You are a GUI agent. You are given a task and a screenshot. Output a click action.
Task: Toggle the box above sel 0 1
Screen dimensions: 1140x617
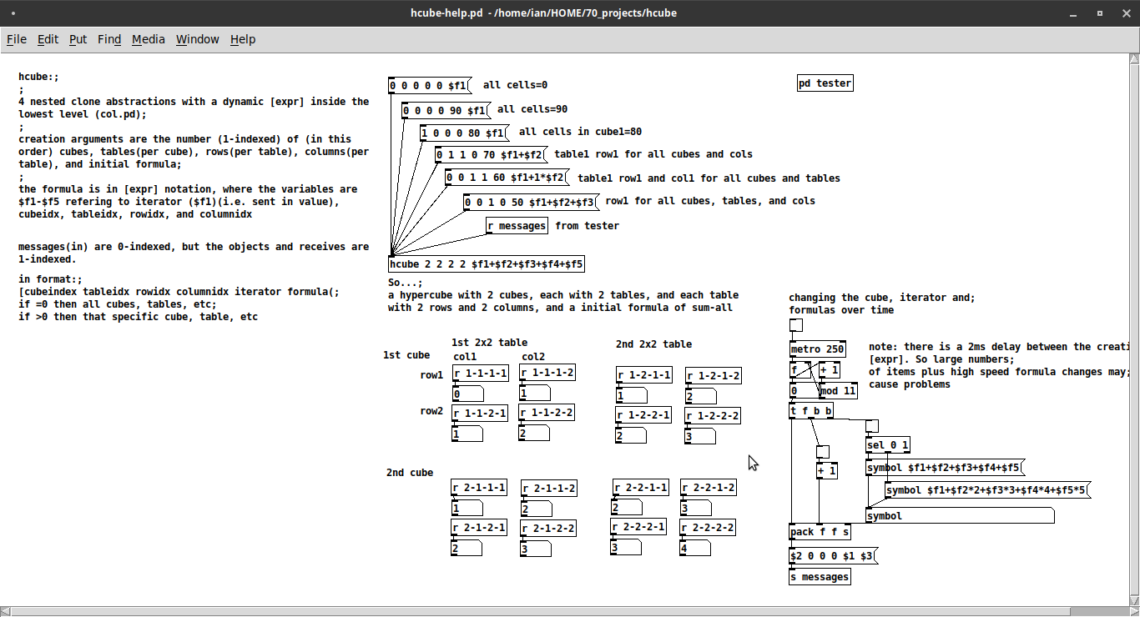[x=872, y=426]
